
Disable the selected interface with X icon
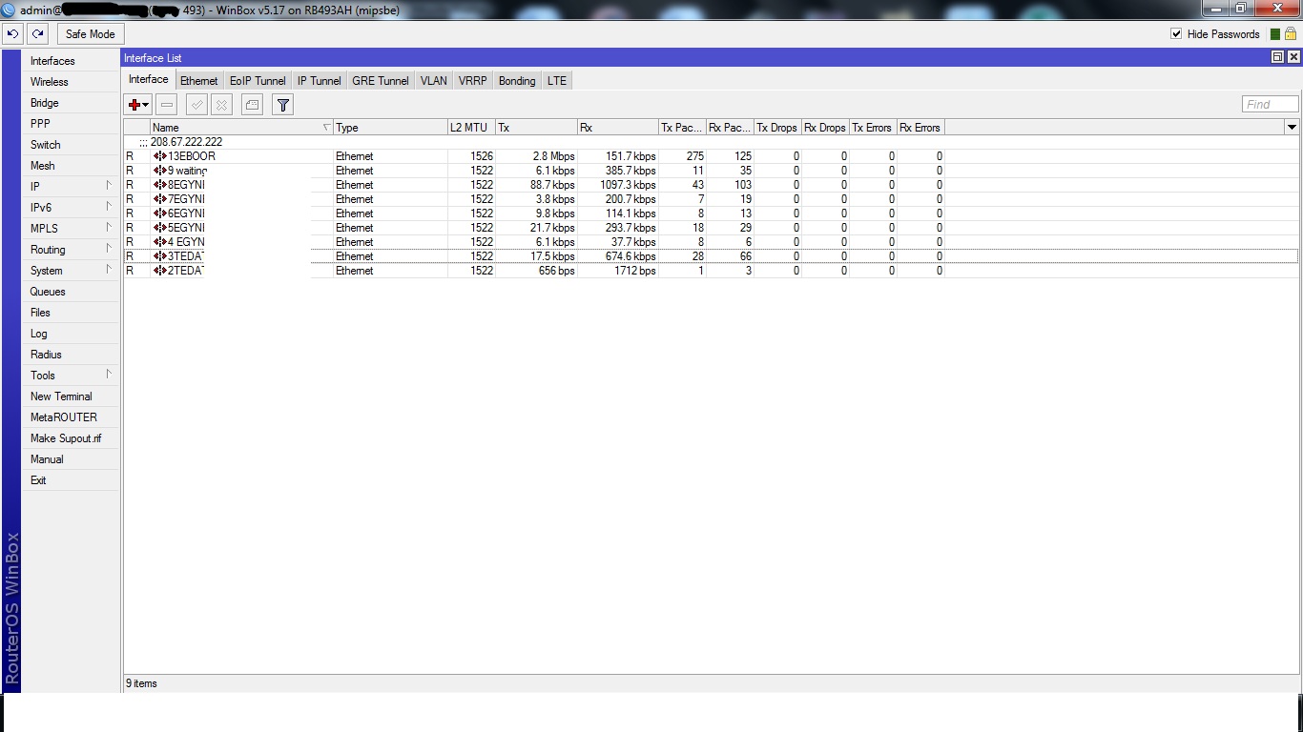pyautogui.click(x=220, y=104)
